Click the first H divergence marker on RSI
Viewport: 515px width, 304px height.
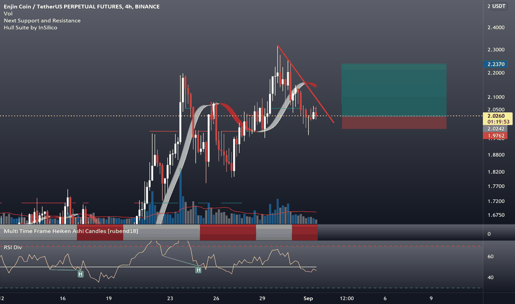tap(81, 274)
